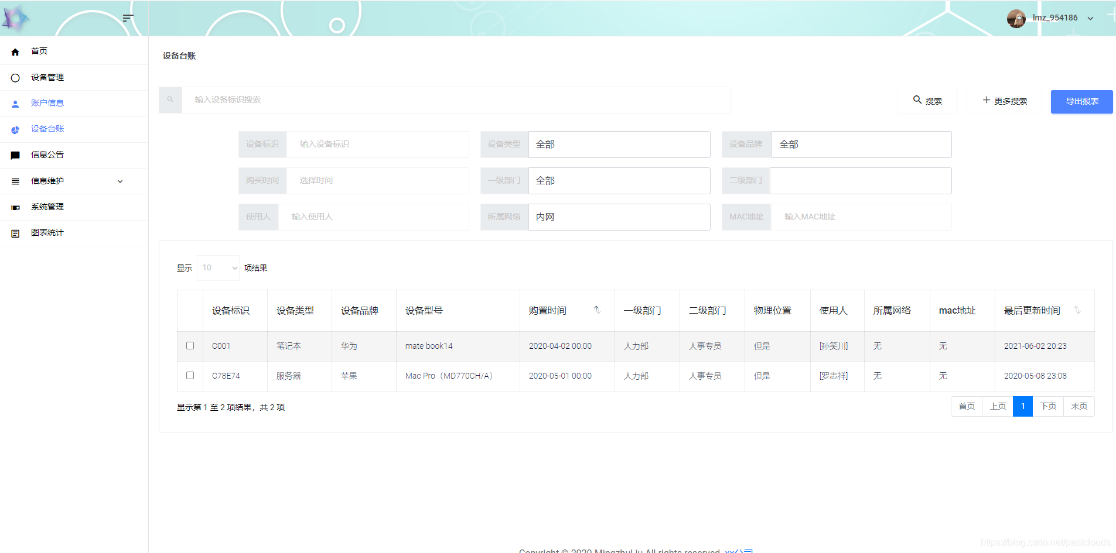
Task: Open the 设备类型 dropdown
Action: tap(619, 145)
